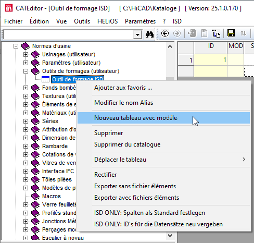254x243 pixels.
Task: Click the blank document page icon
Action: [x=204, y=33]
